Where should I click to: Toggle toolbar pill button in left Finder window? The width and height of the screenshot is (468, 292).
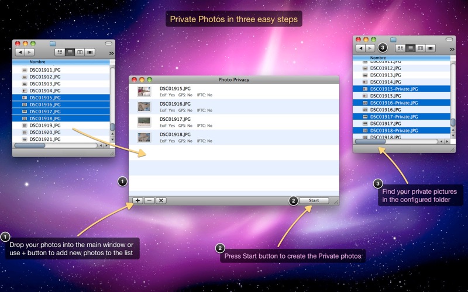click(107, 43)
